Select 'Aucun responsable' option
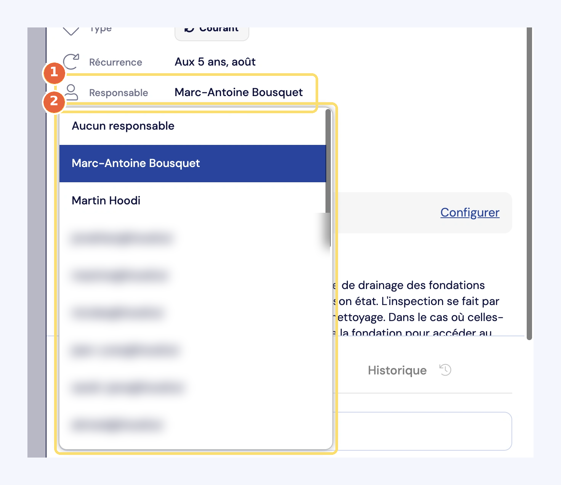This screenshot has height=485, width=561. [x=193, y=126]
